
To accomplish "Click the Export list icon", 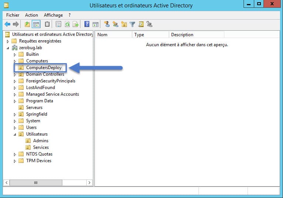I will click(76, 24).
